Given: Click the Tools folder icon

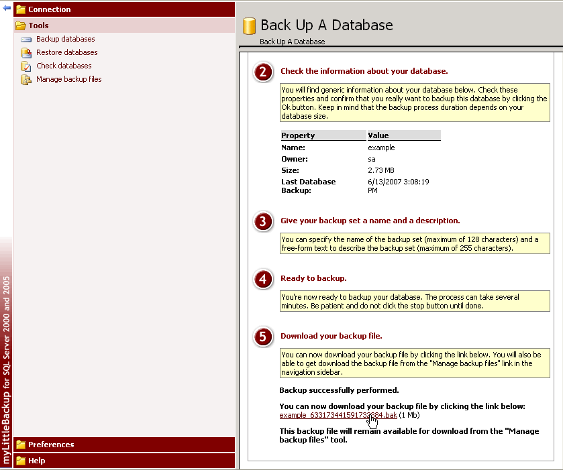Looking at the screenshot, I should (21, 25).
